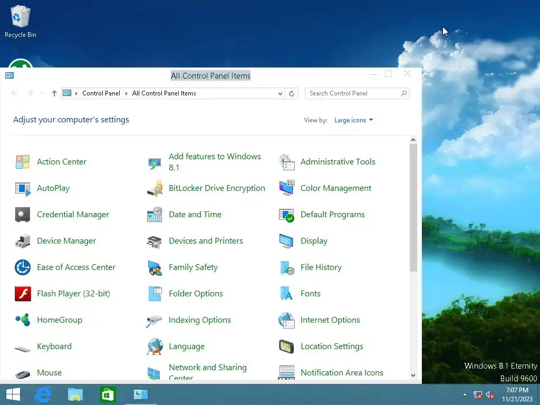Open the Folder Options icon
The height and width of the screenshot is (405, 540).
[x=155, y=294]
